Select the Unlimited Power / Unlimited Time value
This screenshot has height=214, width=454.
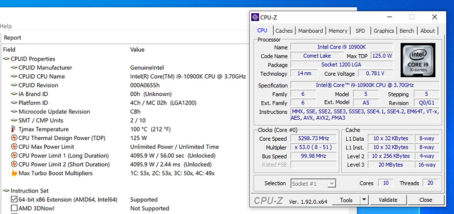click(174, 147)
